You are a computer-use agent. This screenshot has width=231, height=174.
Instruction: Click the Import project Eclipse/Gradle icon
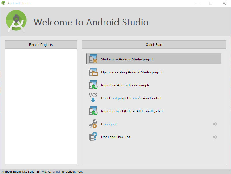(93, 111)
